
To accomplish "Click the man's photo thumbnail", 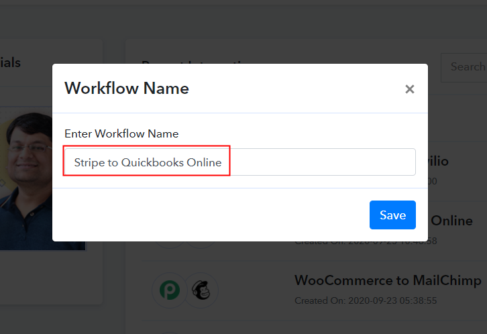I will coord(26,180).
